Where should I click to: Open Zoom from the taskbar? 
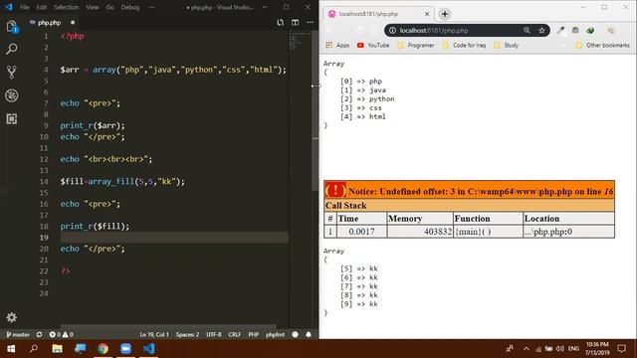tap(126, 349)
